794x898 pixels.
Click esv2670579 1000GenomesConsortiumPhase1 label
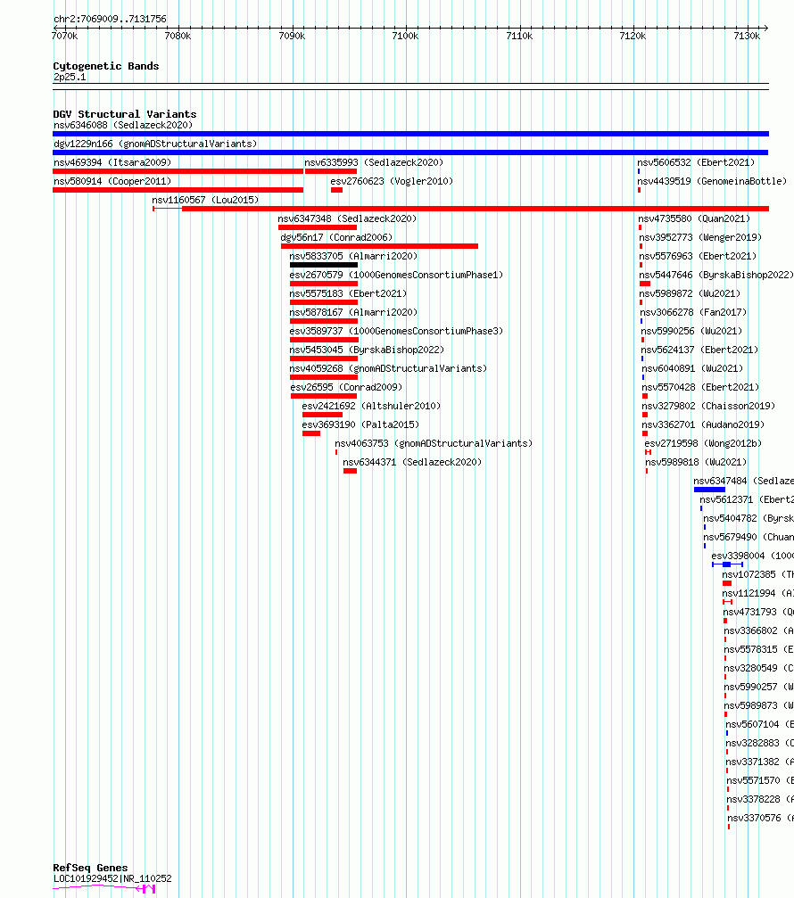pyautogui.click(x=396, y=275)
